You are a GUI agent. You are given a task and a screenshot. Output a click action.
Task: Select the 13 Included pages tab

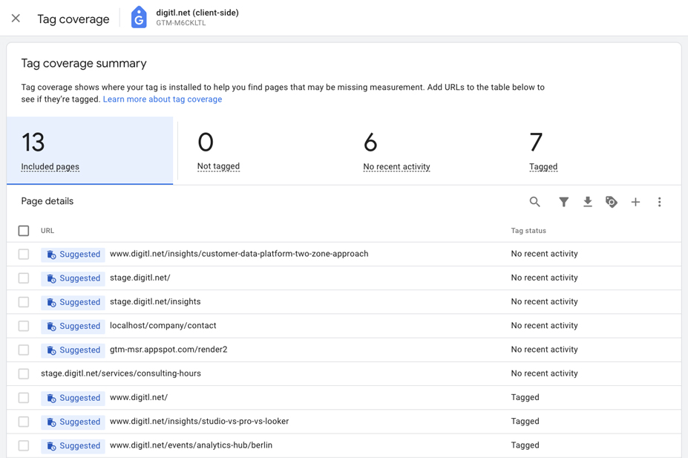pos(90,151)
